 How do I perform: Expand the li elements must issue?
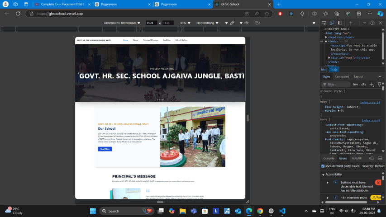[x=328, y=198]
